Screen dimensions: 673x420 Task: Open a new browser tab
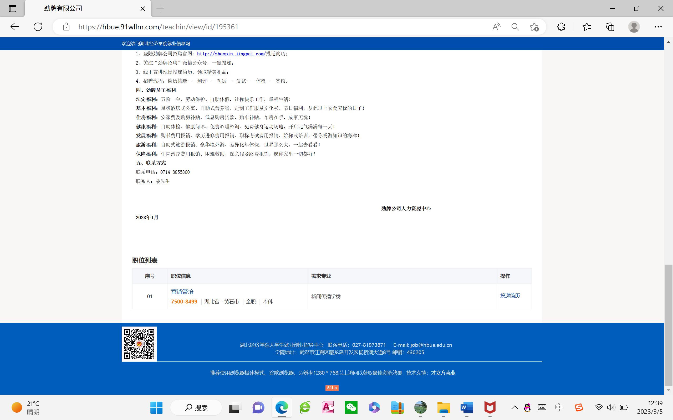[x=160, y=8]
